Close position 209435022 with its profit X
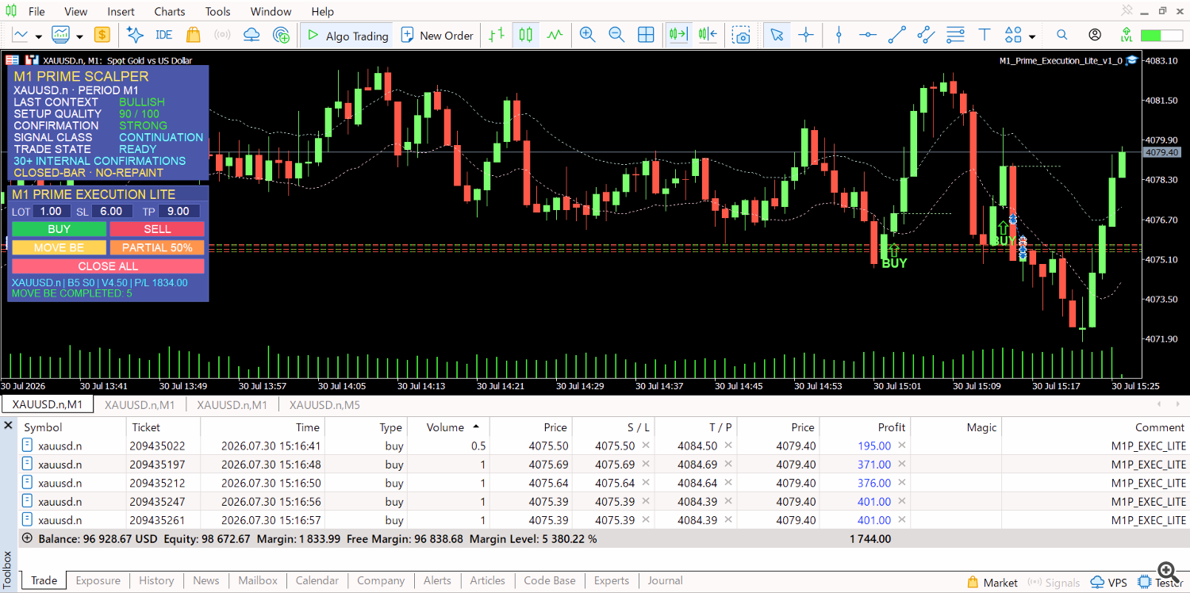 pyautogui.click(x=901, y=446)
